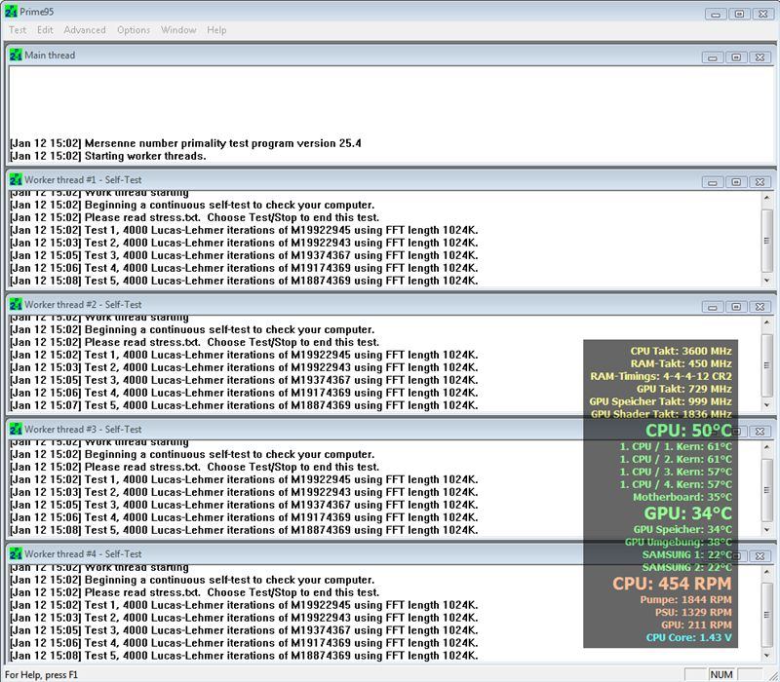Screen dimensions: 780x682
Task: Click the Worker thread #1 - Self-Test title
Action: (x=83, y=179)
